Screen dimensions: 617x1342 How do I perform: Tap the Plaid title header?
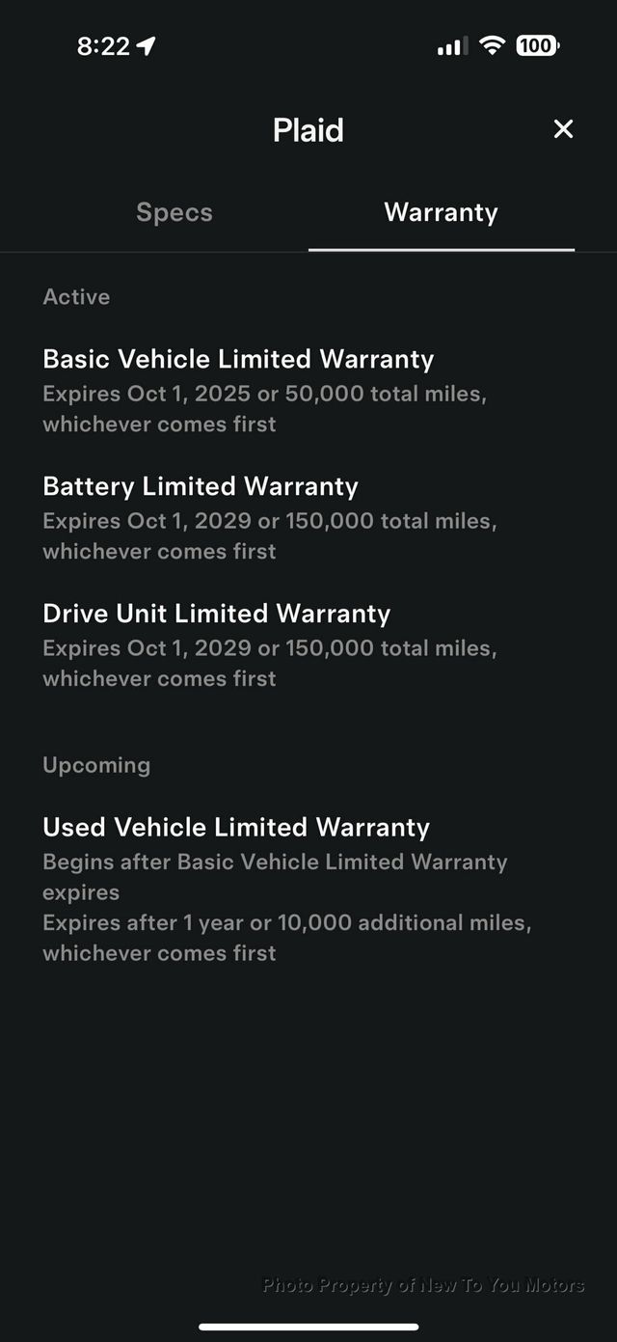tap(308, 129)
